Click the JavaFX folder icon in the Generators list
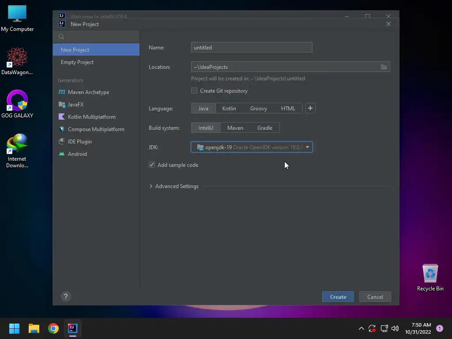This screenshot has width=452, height=339. coord(62,104)
